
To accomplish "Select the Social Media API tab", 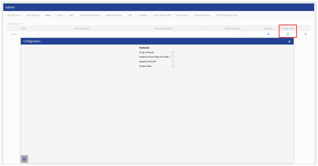I will pyautogui.click(x=162, y=15).
